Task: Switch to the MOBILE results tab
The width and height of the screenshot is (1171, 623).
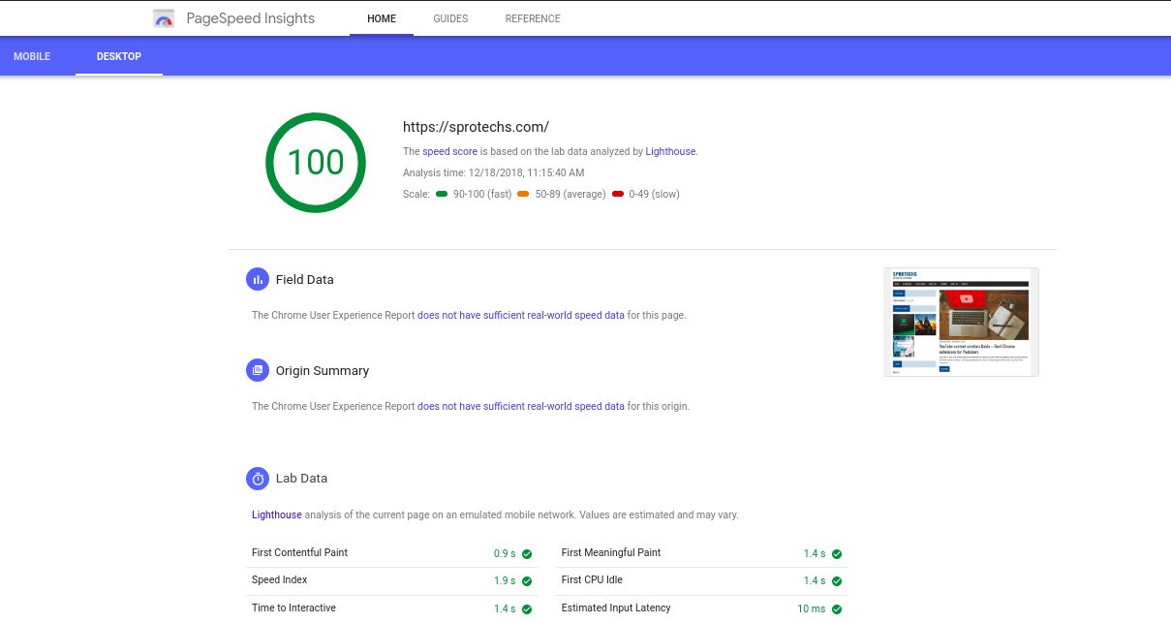Action: click(32, 56)
